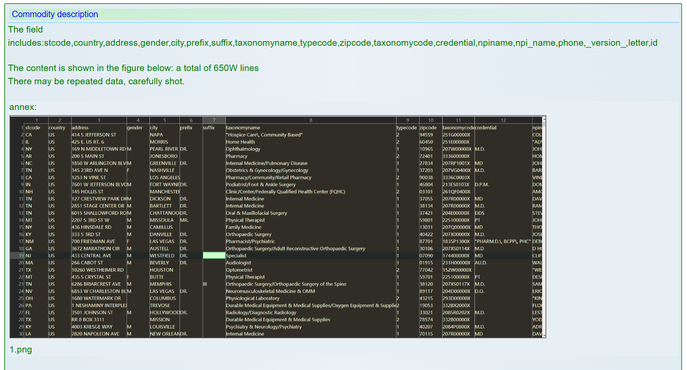Click the scroll down arrow of the spreadsheet
Screen dimensions: 687x370
coord(544,335)
